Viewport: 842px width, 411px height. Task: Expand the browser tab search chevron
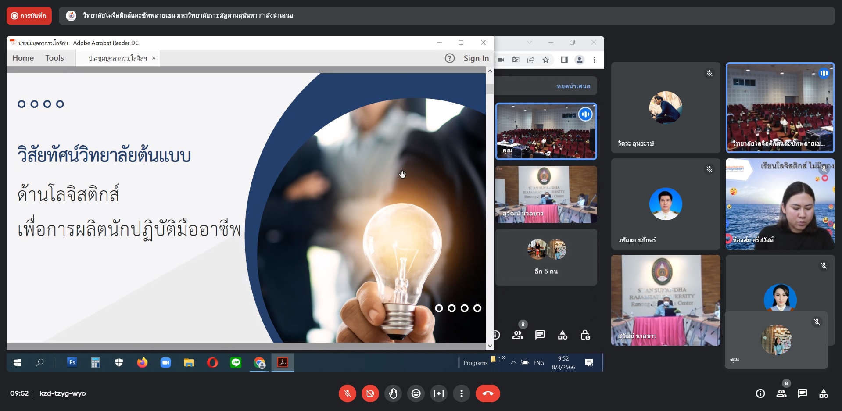coord(530,43)
